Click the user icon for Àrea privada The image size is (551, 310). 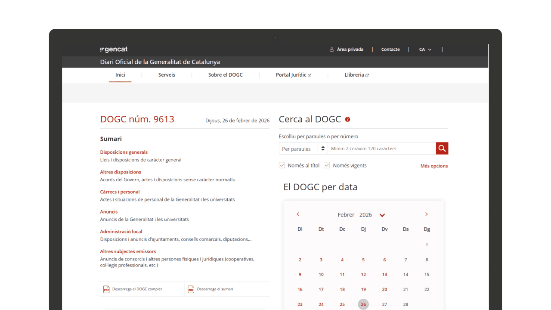click(331, 50)
